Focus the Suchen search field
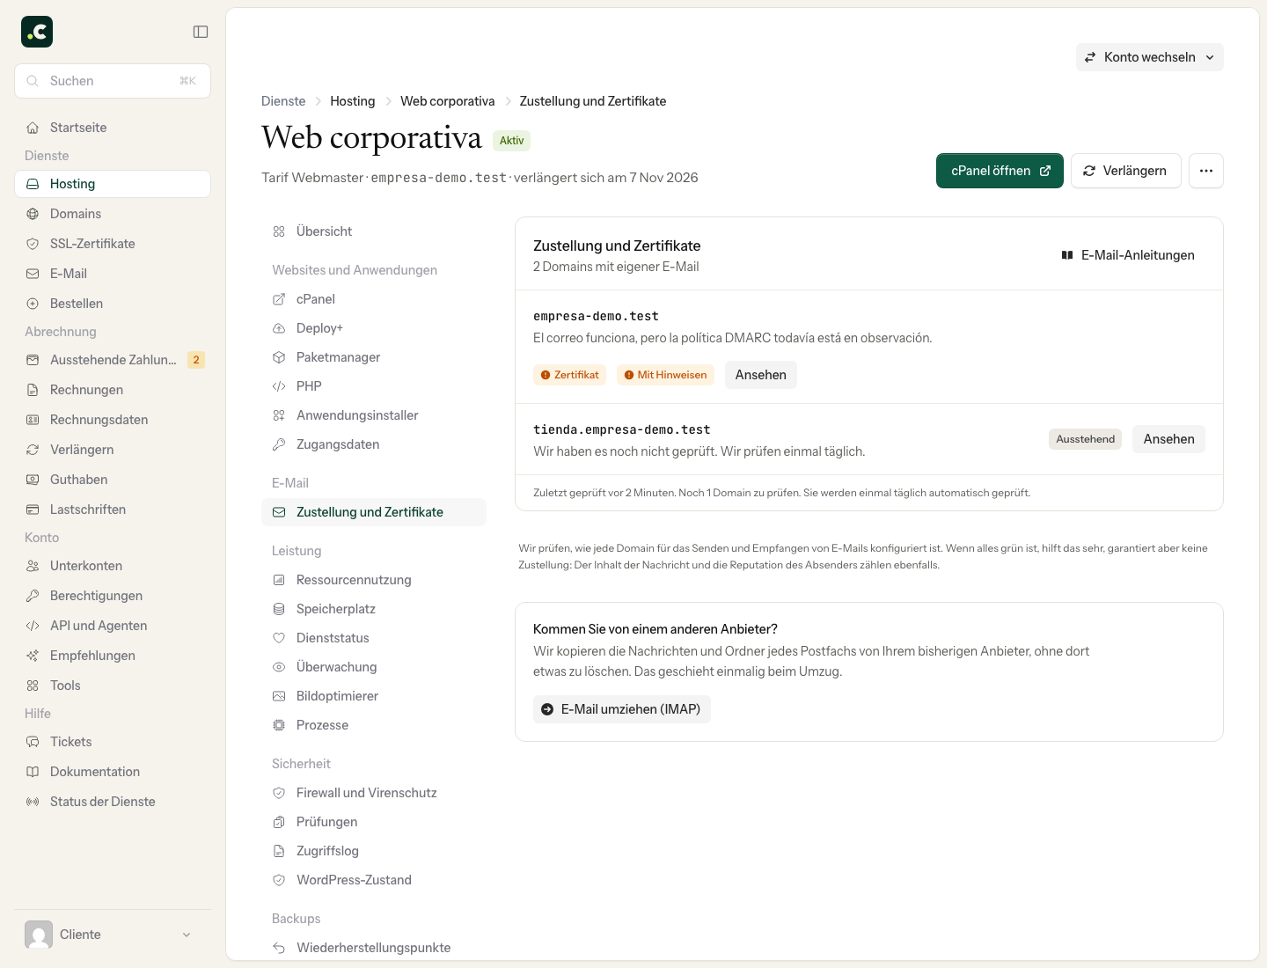This screenshot has width=1267, height=968. [113, 81]
